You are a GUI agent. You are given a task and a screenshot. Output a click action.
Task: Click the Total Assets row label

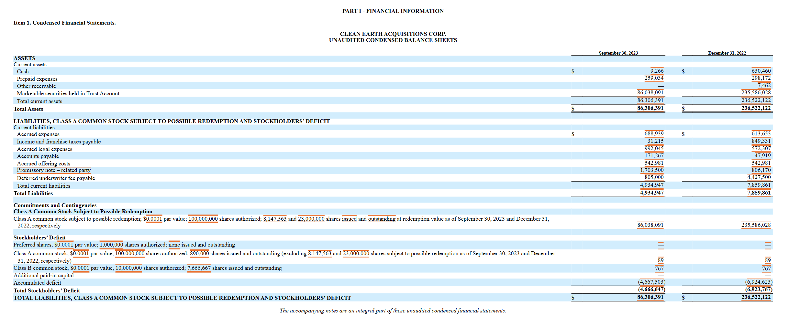click(x=28, y=109)
